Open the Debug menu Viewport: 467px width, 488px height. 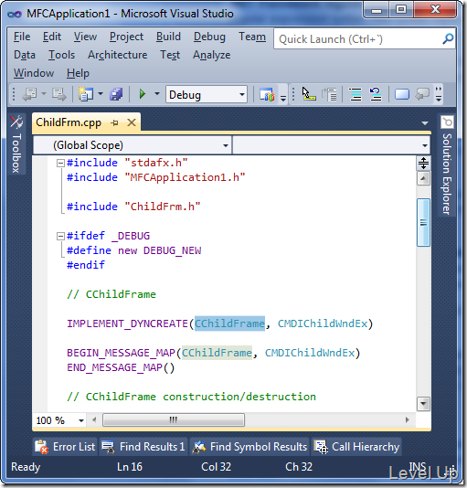(x=209, y=37)
